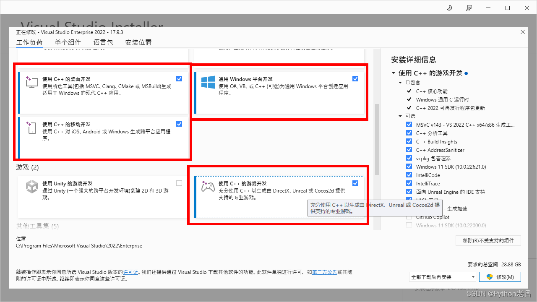Uncheck 使用 C++ 的游戏开发 workload
This screenshot has width=537, height=302.
tap(355, 183)
